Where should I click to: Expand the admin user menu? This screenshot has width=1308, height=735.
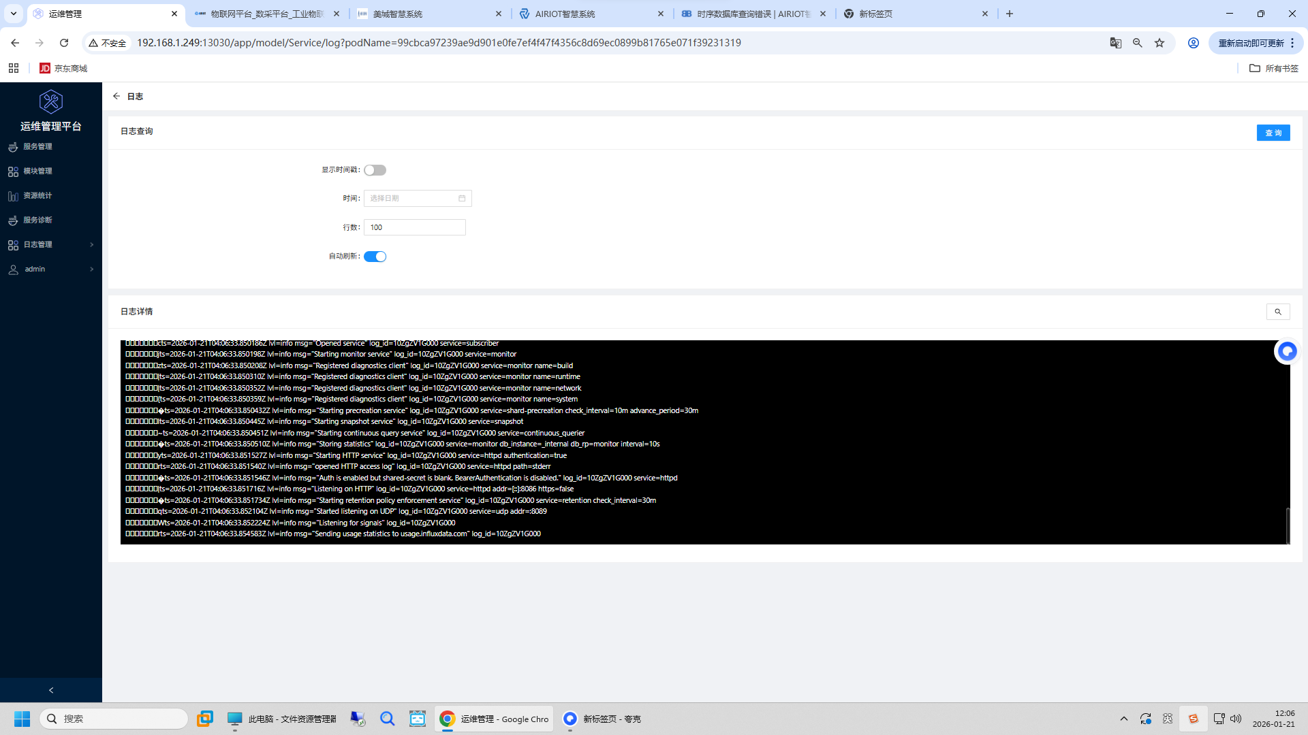tap(50, 269)
